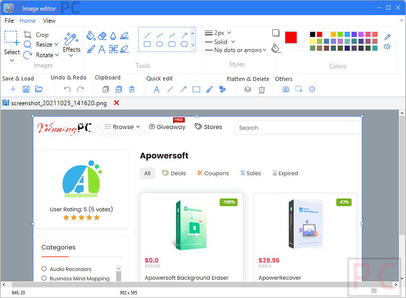The height and width of the screenshot is (298, 406).
Task: Pick the straight line shape
Action: pyautogui.click(x=147, y=35)
